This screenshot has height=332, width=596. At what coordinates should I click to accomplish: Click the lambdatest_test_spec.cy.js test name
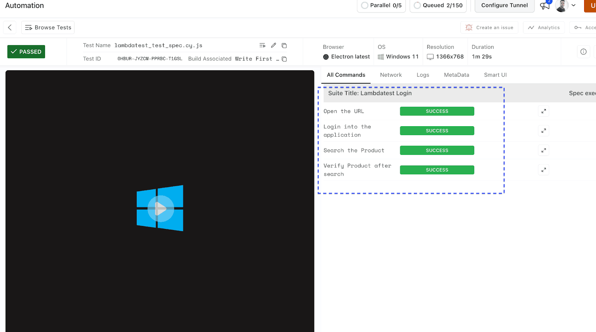coord(158,45)
